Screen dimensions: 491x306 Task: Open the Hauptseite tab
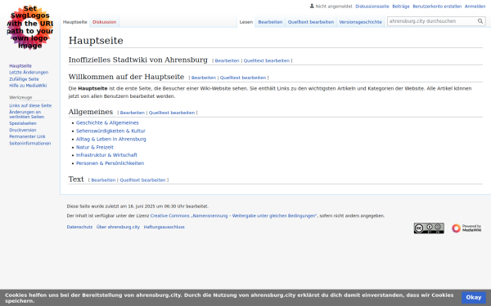74,22
